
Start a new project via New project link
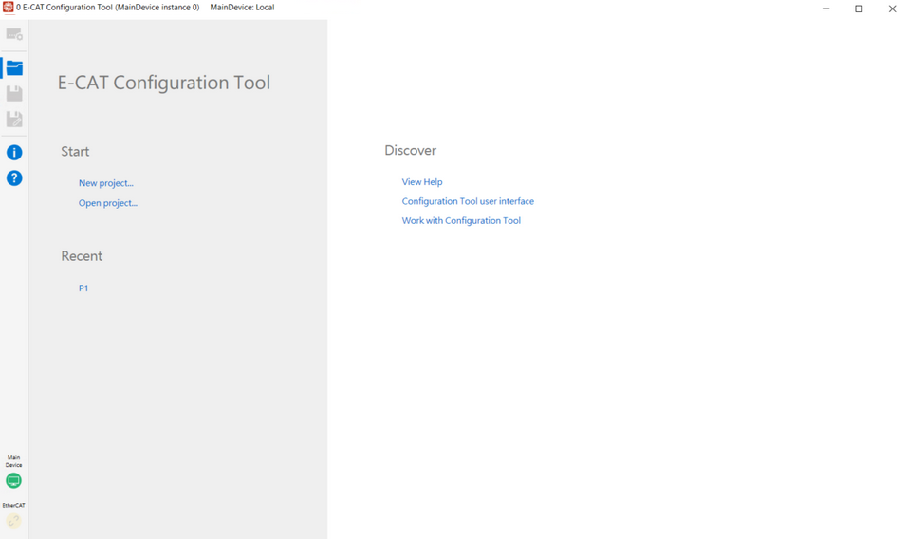(x=105, y=183)
